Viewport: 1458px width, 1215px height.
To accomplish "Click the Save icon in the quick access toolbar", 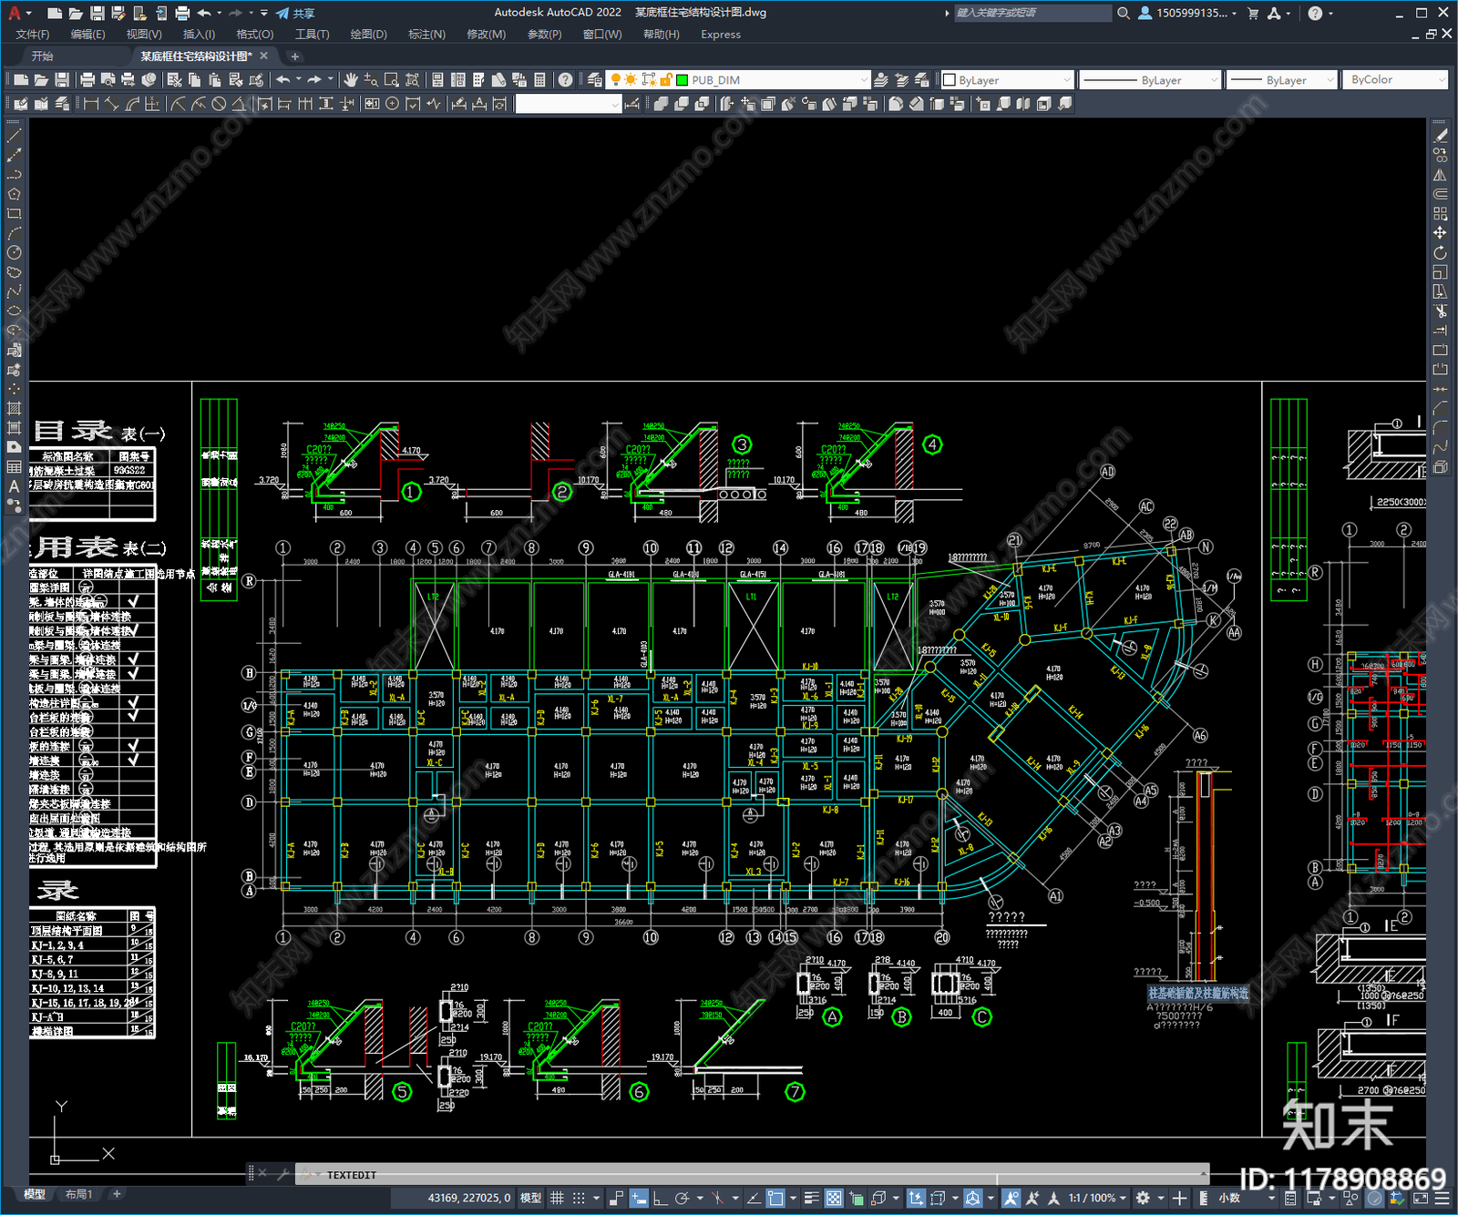I will click(x=97, y=13).
